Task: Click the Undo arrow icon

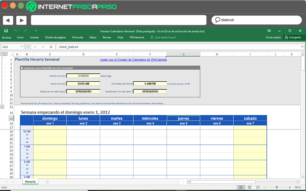Action: [x=16, y=31]
